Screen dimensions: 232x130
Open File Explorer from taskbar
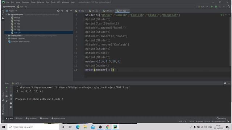point(85,127)
